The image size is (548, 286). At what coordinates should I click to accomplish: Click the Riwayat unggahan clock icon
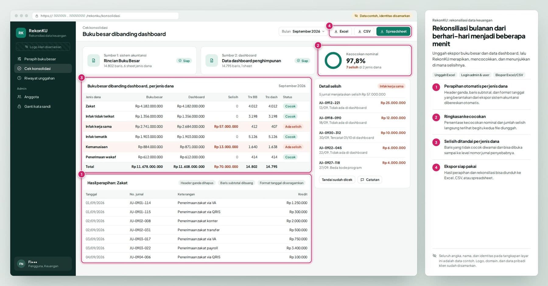coord(19,78)
